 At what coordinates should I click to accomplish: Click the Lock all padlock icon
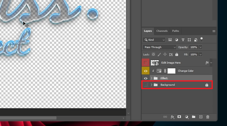tap(177, 55)
